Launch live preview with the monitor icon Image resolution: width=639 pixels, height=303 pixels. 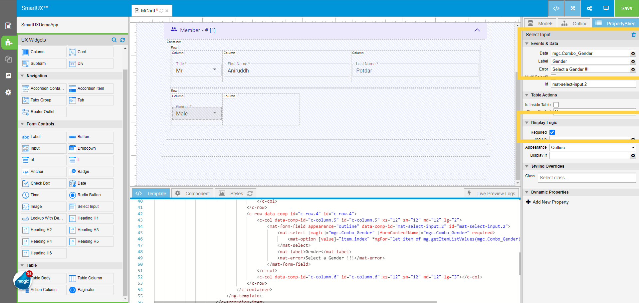pyautogui.click(x=606, y=8)
